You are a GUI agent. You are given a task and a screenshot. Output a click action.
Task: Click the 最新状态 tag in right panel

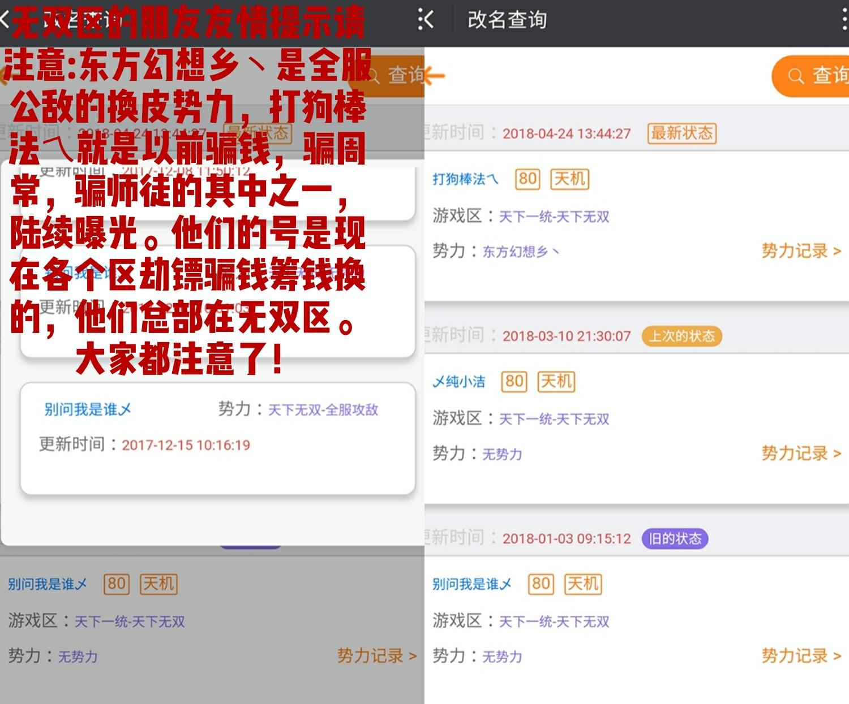[x=682, y=133]
